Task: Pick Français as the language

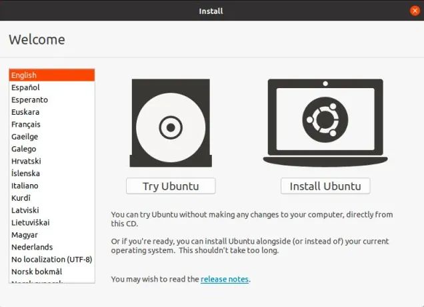Action: [52, 124]
